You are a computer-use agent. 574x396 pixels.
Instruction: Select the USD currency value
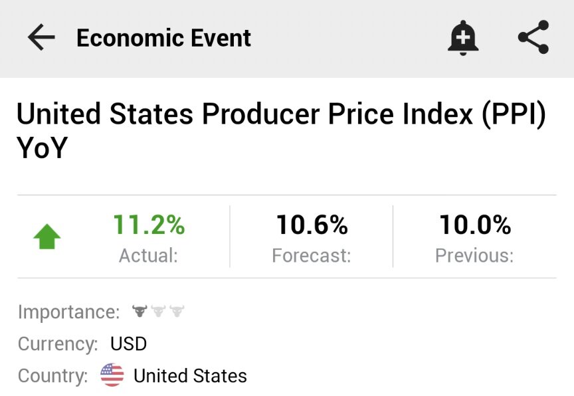[x=128, y=344]
